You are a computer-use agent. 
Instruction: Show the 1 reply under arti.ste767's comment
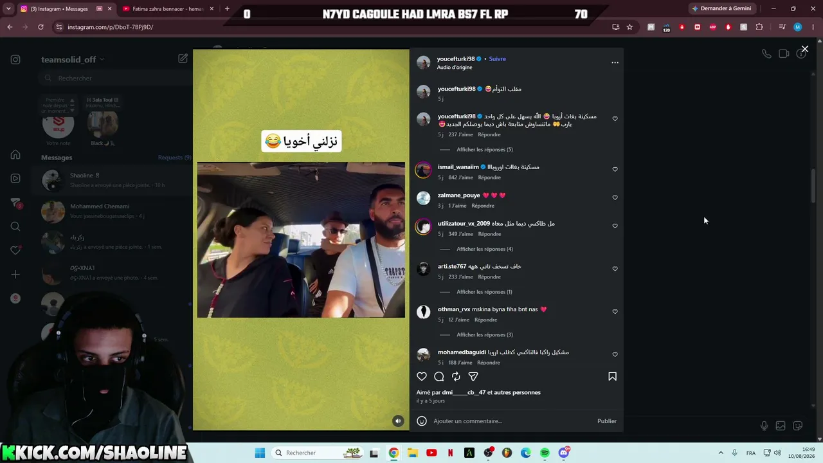click(484, 292)
